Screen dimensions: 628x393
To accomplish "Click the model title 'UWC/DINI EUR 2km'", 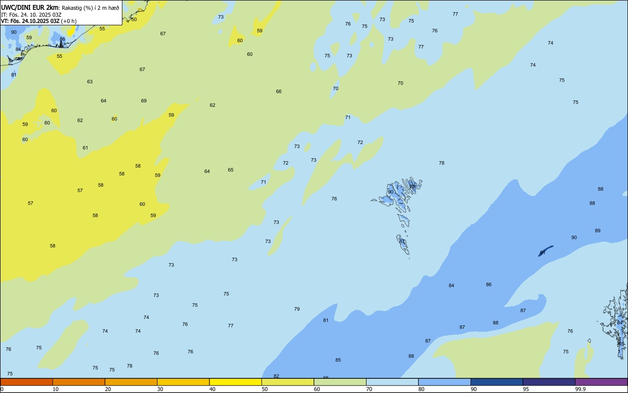I will [29, 7].
